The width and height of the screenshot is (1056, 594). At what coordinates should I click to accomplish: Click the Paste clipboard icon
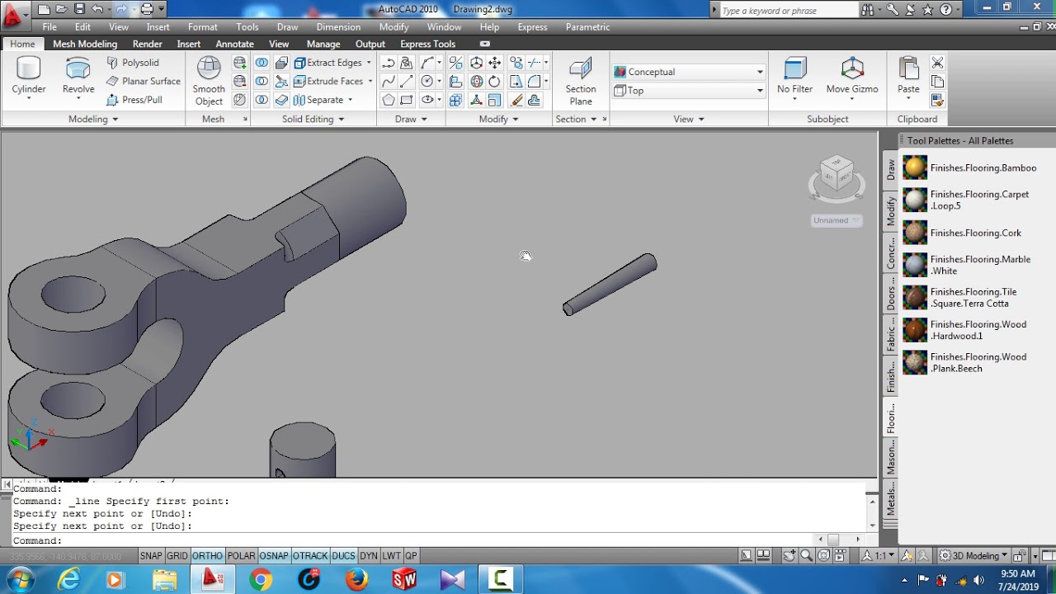point(908,78)
